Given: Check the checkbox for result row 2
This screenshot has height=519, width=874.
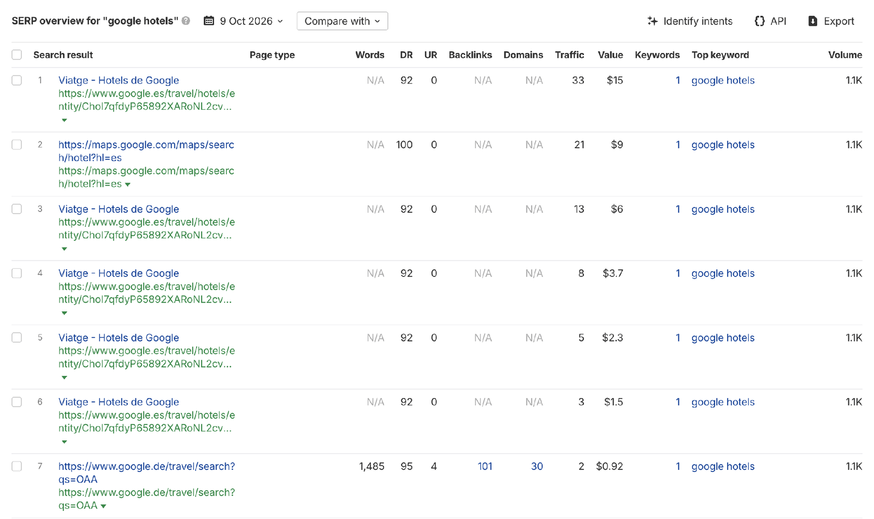Looking at the screenshot, I should click(x=17, y=145).
